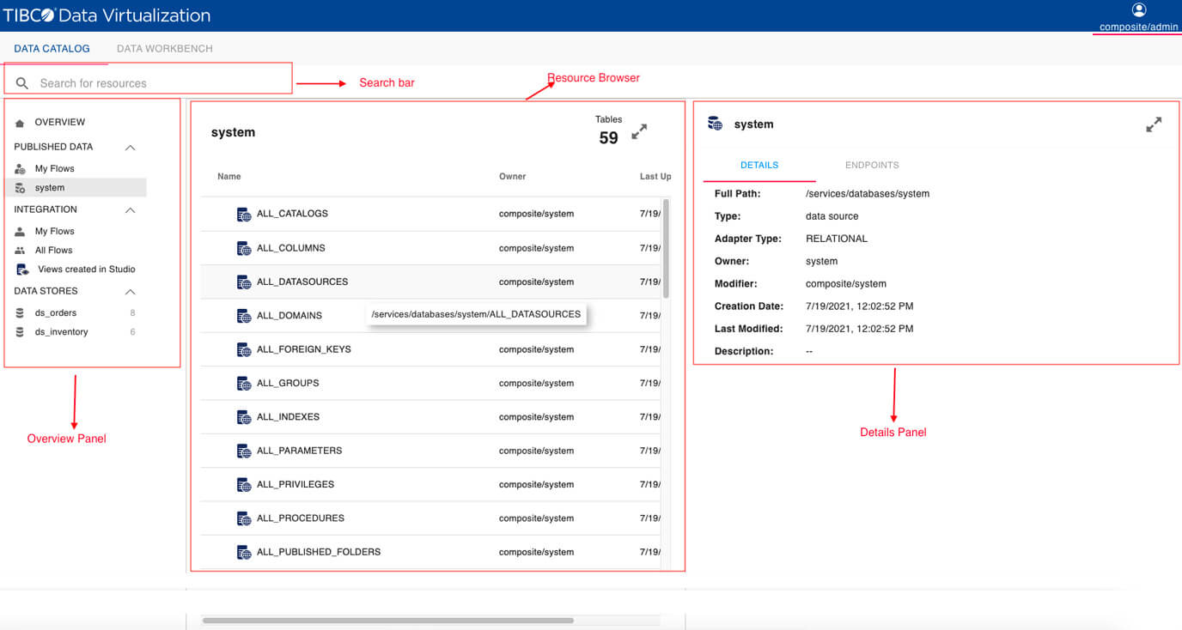The image size is (1182, 630).
Task: Click the search magnifier icon
Action: click(22, 83)
